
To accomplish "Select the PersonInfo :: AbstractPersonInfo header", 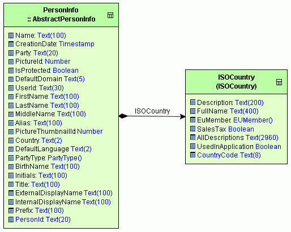I will click(61, 15).
